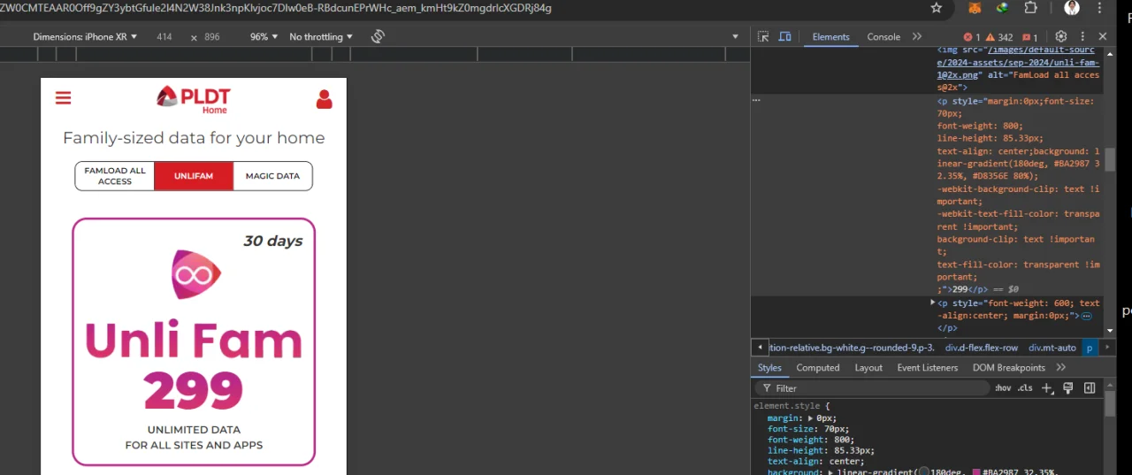
Task: Toggle the rendering emulations paintbrush icon
Action: [x=1068, y=388]
